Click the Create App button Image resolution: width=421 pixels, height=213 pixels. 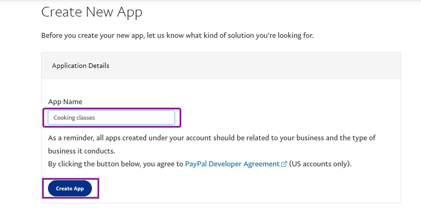pos(70,188)
